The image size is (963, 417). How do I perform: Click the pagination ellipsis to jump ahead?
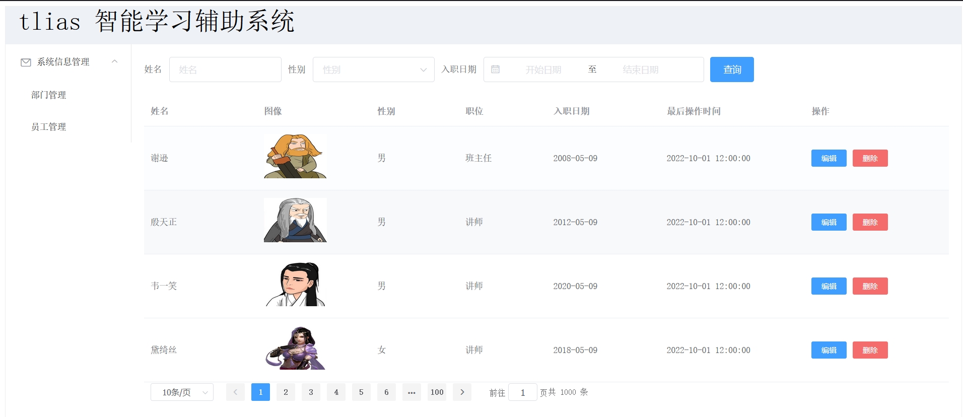411,392
